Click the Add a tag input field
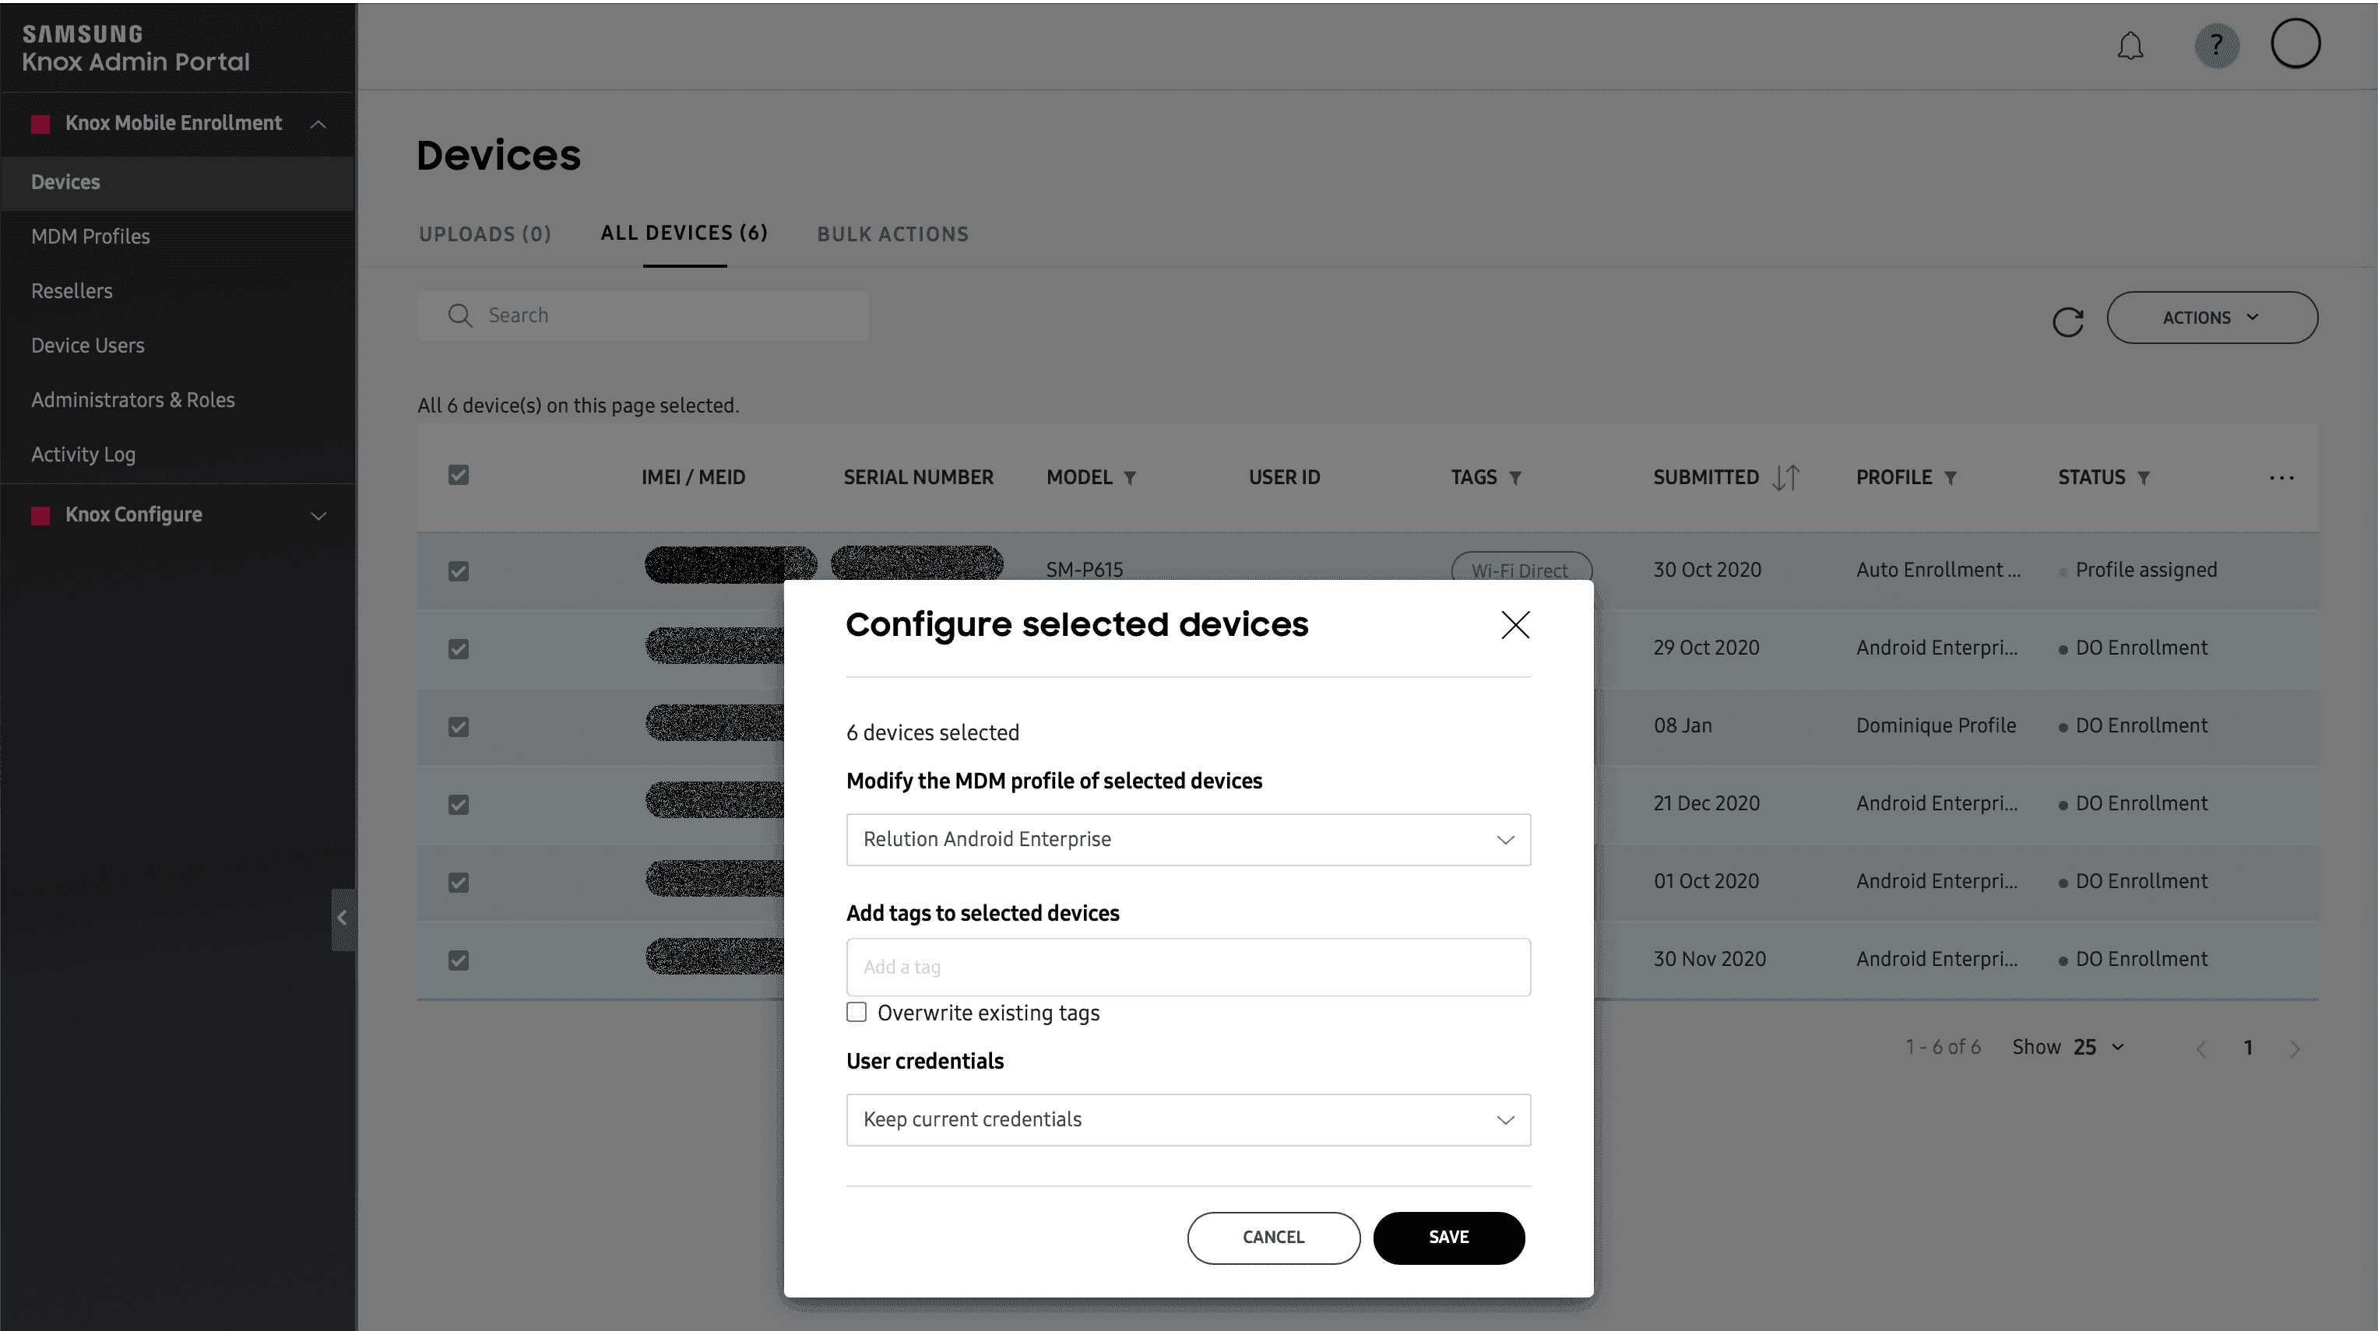Image resolution: width=2378 pixels, height=1331 pixels. click(x=1187, y=967)
